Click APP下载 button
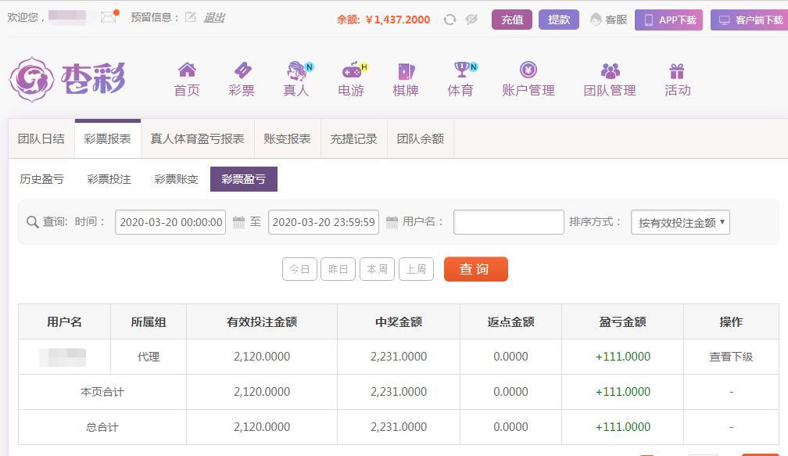 668,20
